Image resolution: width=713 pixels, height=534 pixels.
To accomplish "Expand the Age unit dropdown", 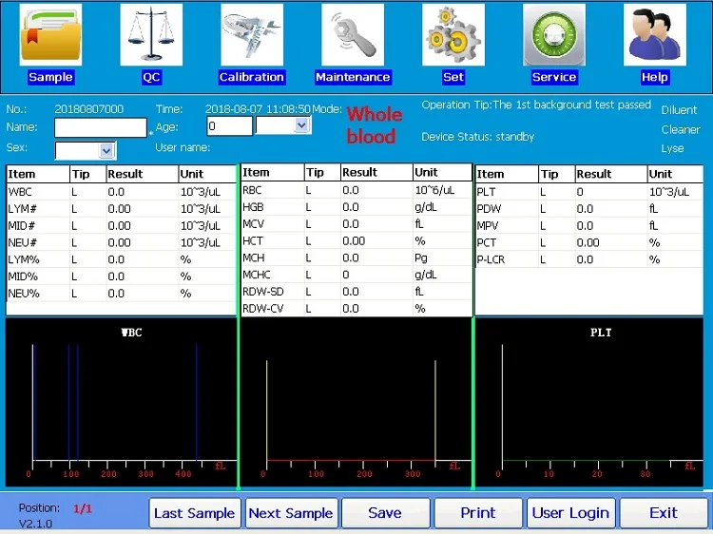I will point(301,125).
